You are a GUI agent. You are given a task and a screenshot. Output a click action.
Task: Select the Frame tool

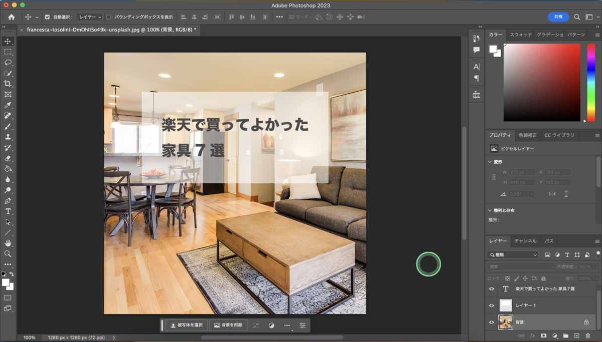pyautogui.click(x=8, y=94)
